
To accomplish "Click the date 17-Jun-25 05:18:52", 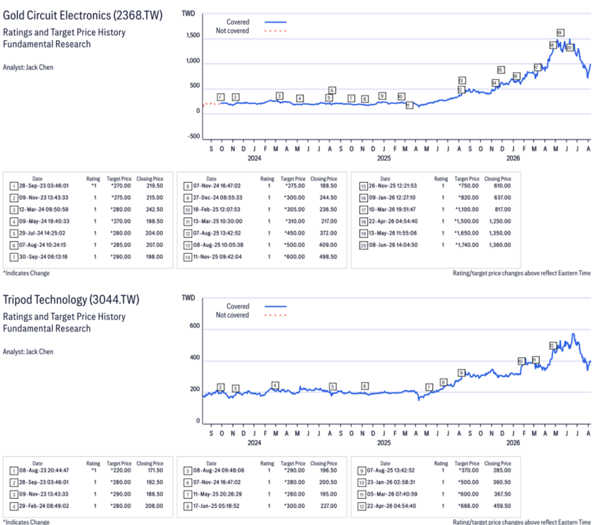I will (216, 506).
